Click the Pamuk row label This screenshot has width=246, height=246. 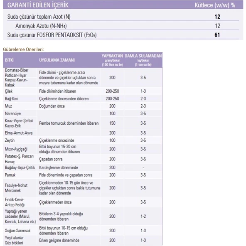(10, 175)
